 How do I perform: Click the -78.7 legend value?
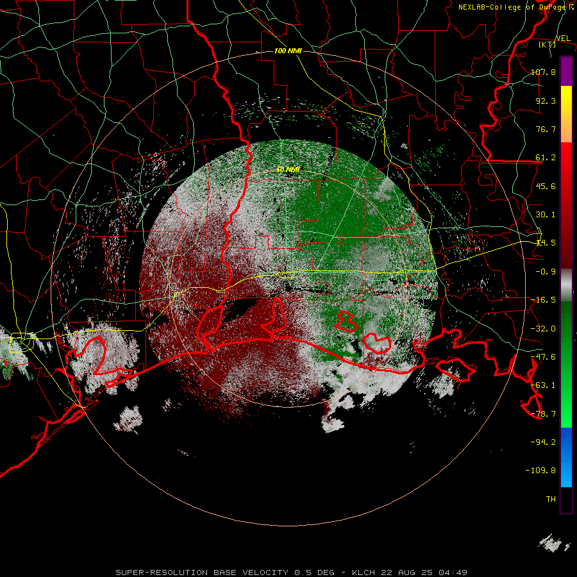(543, 414)
